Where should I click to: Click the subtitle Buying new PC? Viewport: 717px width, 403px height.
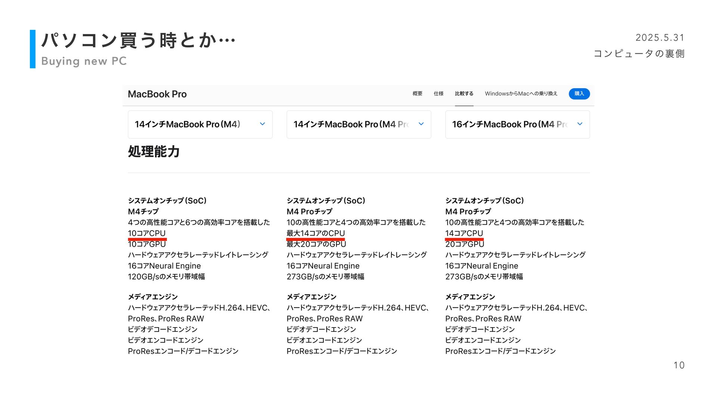tap(84, 61)
